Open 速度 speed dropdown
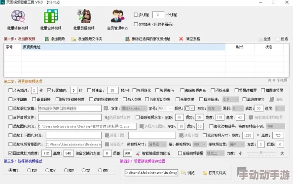 280,108
